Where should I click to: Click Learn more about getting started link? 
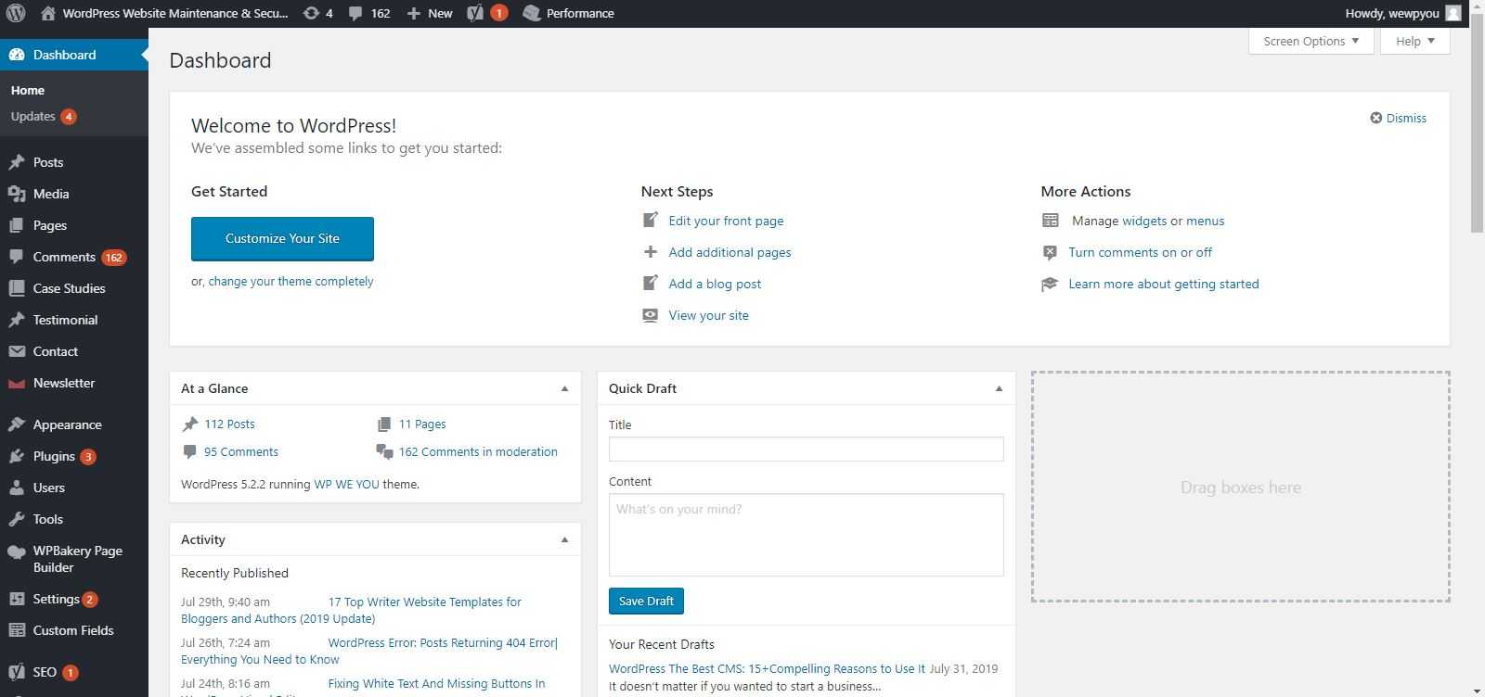tap(1164, 284)
